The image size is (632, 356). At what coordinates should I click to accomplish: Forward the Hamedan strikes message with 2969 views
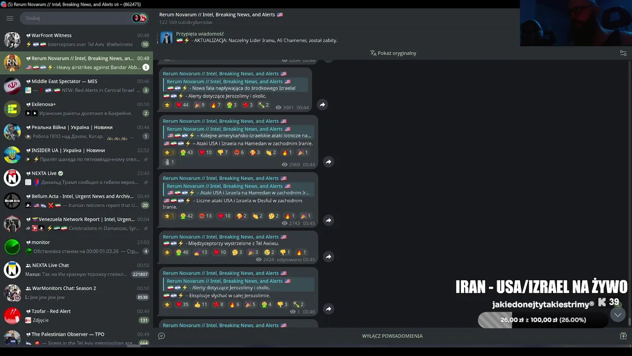(328, 162)
